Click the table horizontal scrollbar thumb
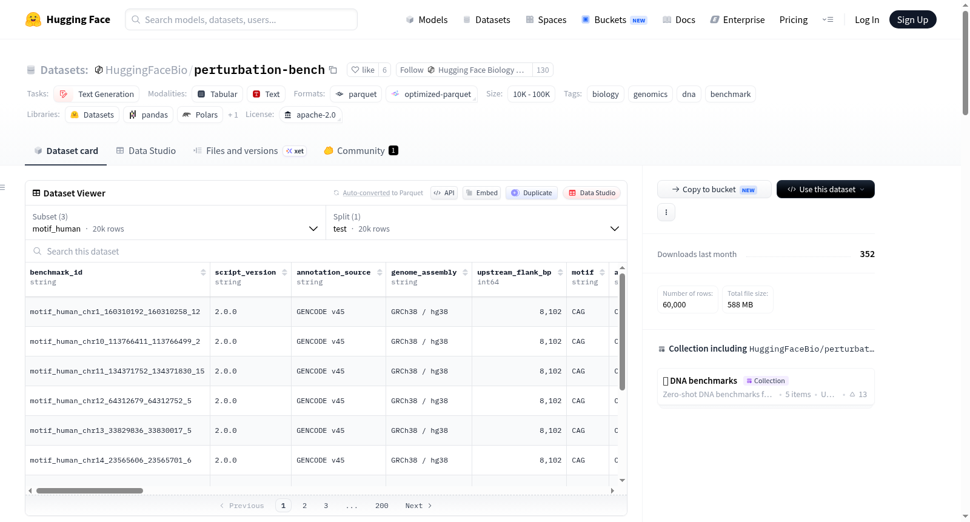This screenshot has height=522, width=970. (x=90, y=490)
